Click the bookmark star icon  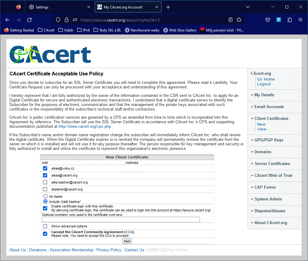click(239, 20)
